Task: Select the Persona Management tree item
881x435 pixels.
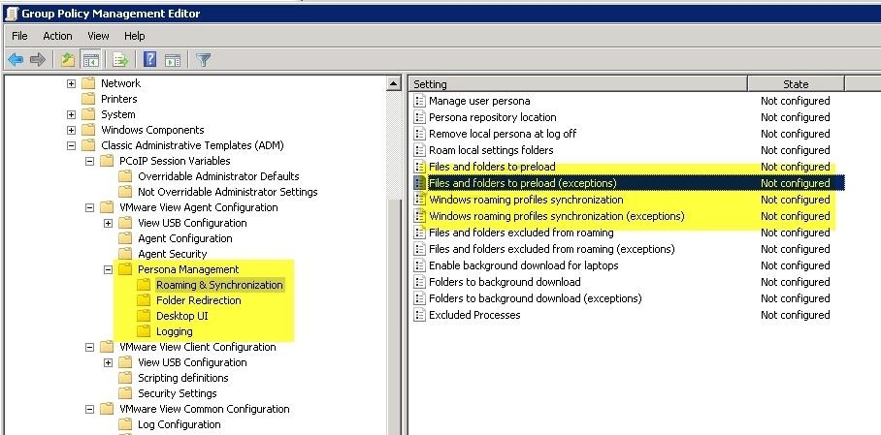Action: coord(188,269)
